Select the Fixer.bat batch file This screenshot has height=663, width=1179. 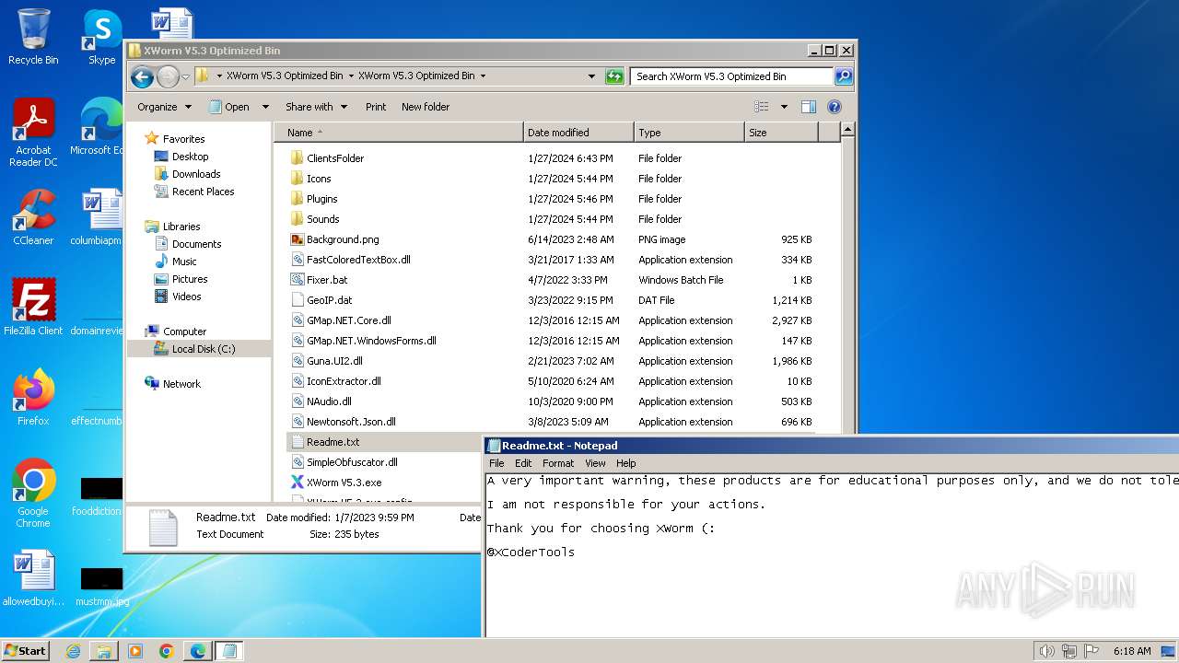click(327, 280)
